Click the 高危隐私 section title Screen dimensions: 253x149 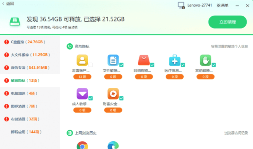pyautogui.click(x=82, y=47)
